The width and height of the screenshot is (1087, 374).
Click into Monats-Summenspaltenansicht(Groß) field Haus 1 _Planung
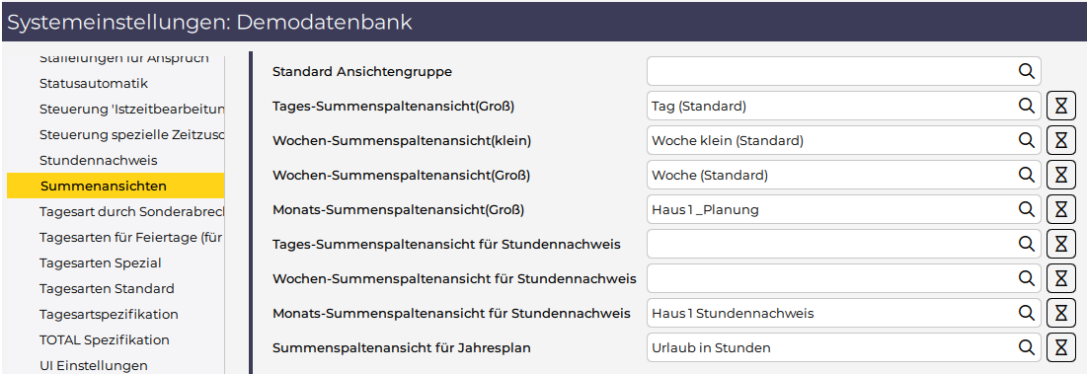click(x=844, y=209)
